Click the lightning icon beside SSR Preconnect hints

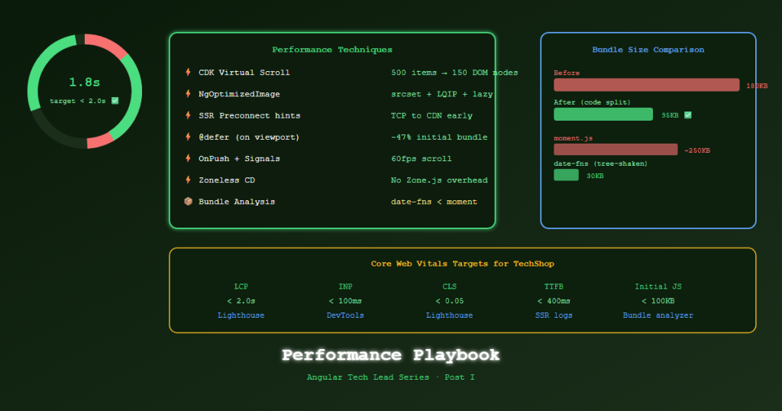click(188, 115)
